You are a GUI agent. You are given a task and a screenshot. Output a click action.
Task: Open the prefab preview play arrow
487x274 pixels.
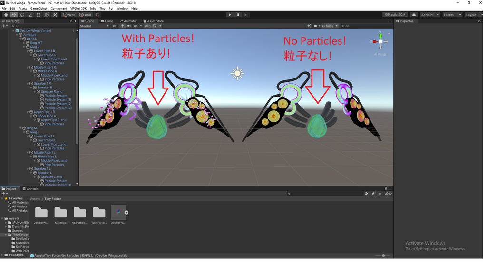click(127, 213)
